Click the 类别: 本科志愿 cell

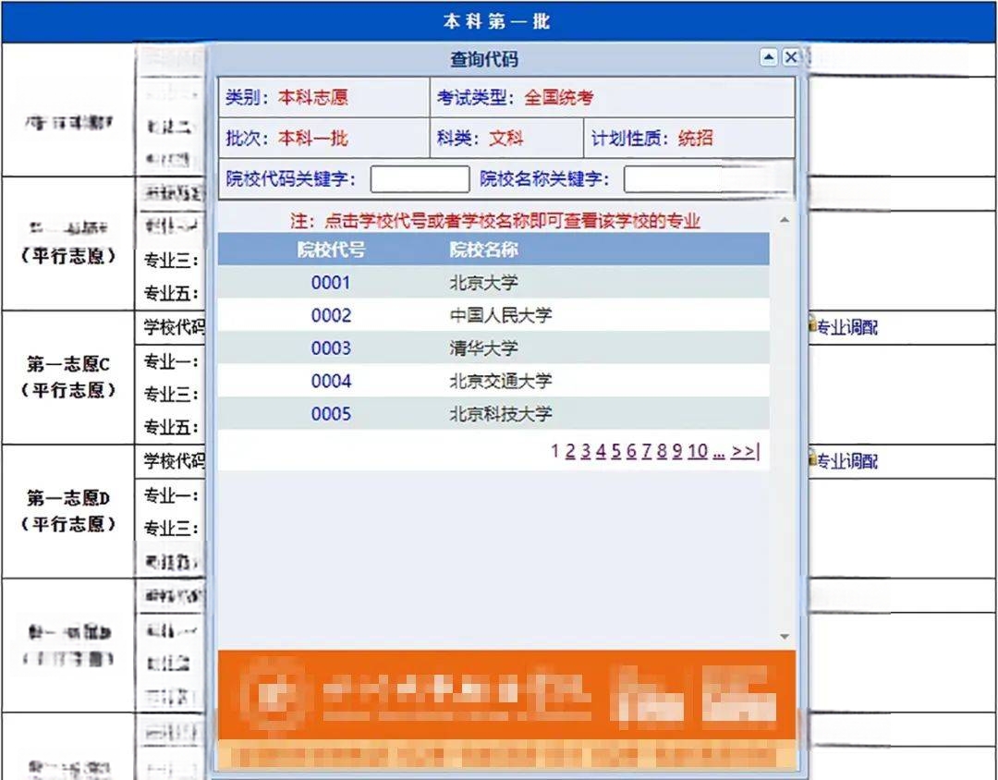[x=324, y=97]
